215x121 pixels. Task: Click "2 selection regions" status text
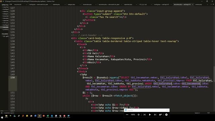(9, 113)
